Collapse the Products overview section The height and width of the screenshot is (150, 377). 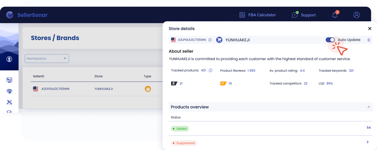(368, 107)
